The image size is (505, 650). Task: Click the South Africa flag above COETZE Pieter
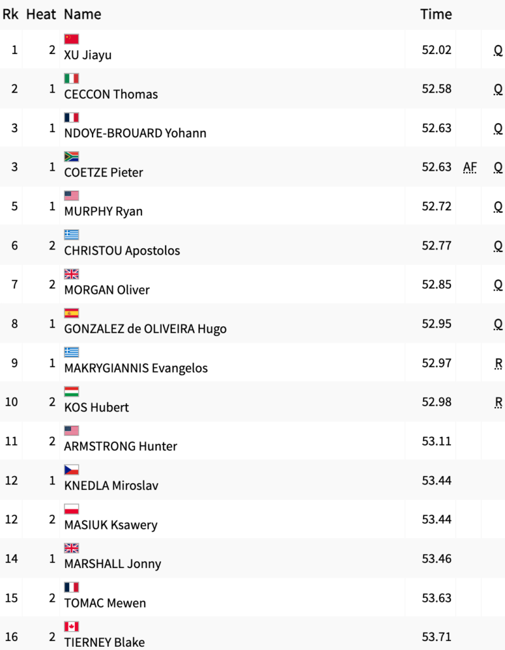[x=71, y=157]
